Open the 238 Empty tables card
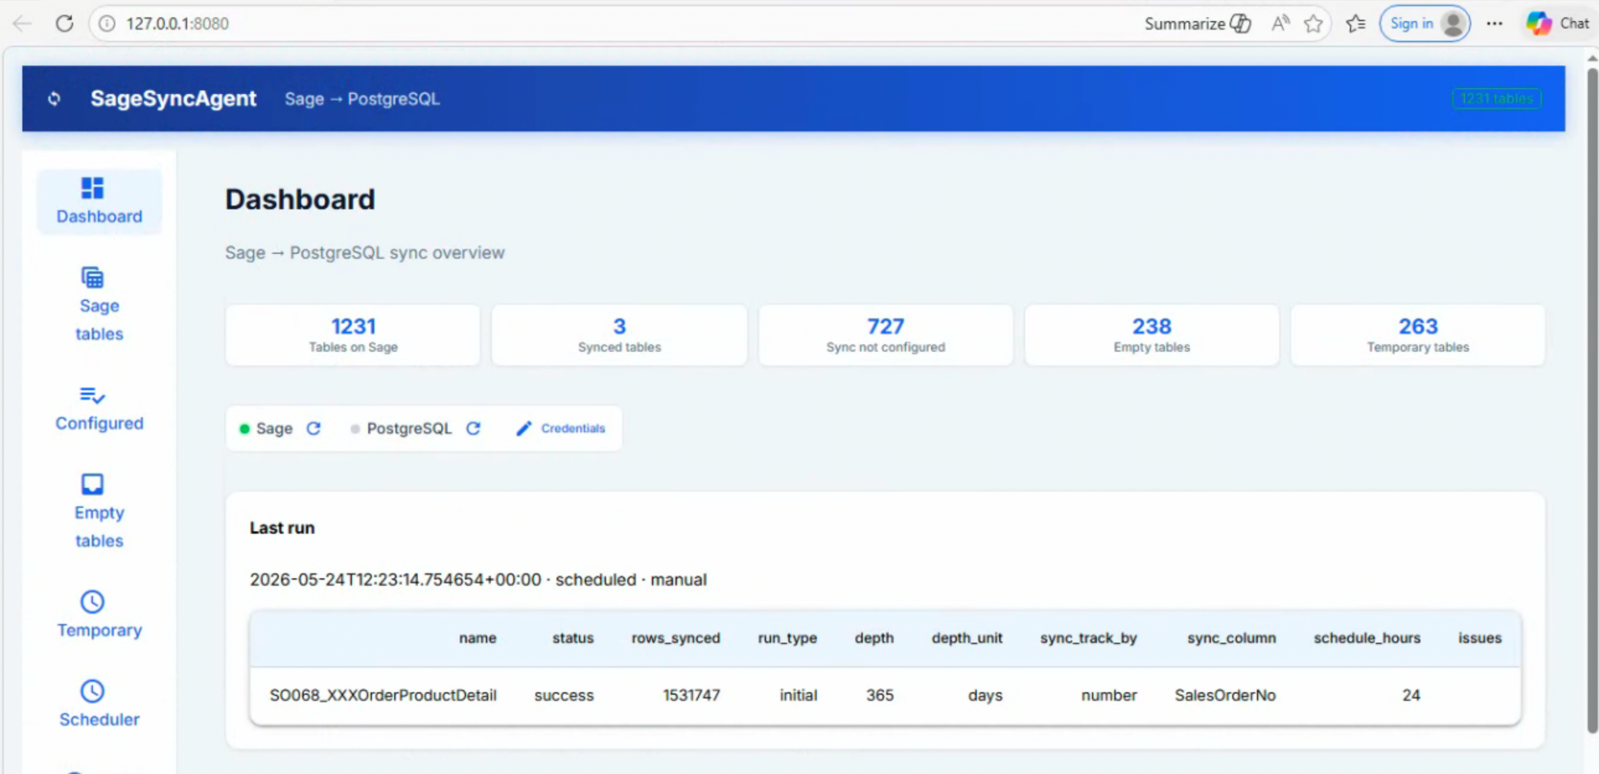Screen dimensions: 1599x774 pyautogui.click(x=1152, y=335)
